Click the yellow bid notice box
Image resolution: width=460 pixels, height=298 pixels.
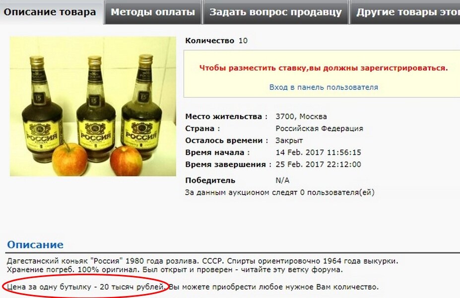322,74
